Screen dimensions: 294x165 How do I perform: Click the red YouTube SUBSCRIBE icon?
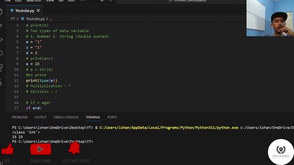coord(41,149)
